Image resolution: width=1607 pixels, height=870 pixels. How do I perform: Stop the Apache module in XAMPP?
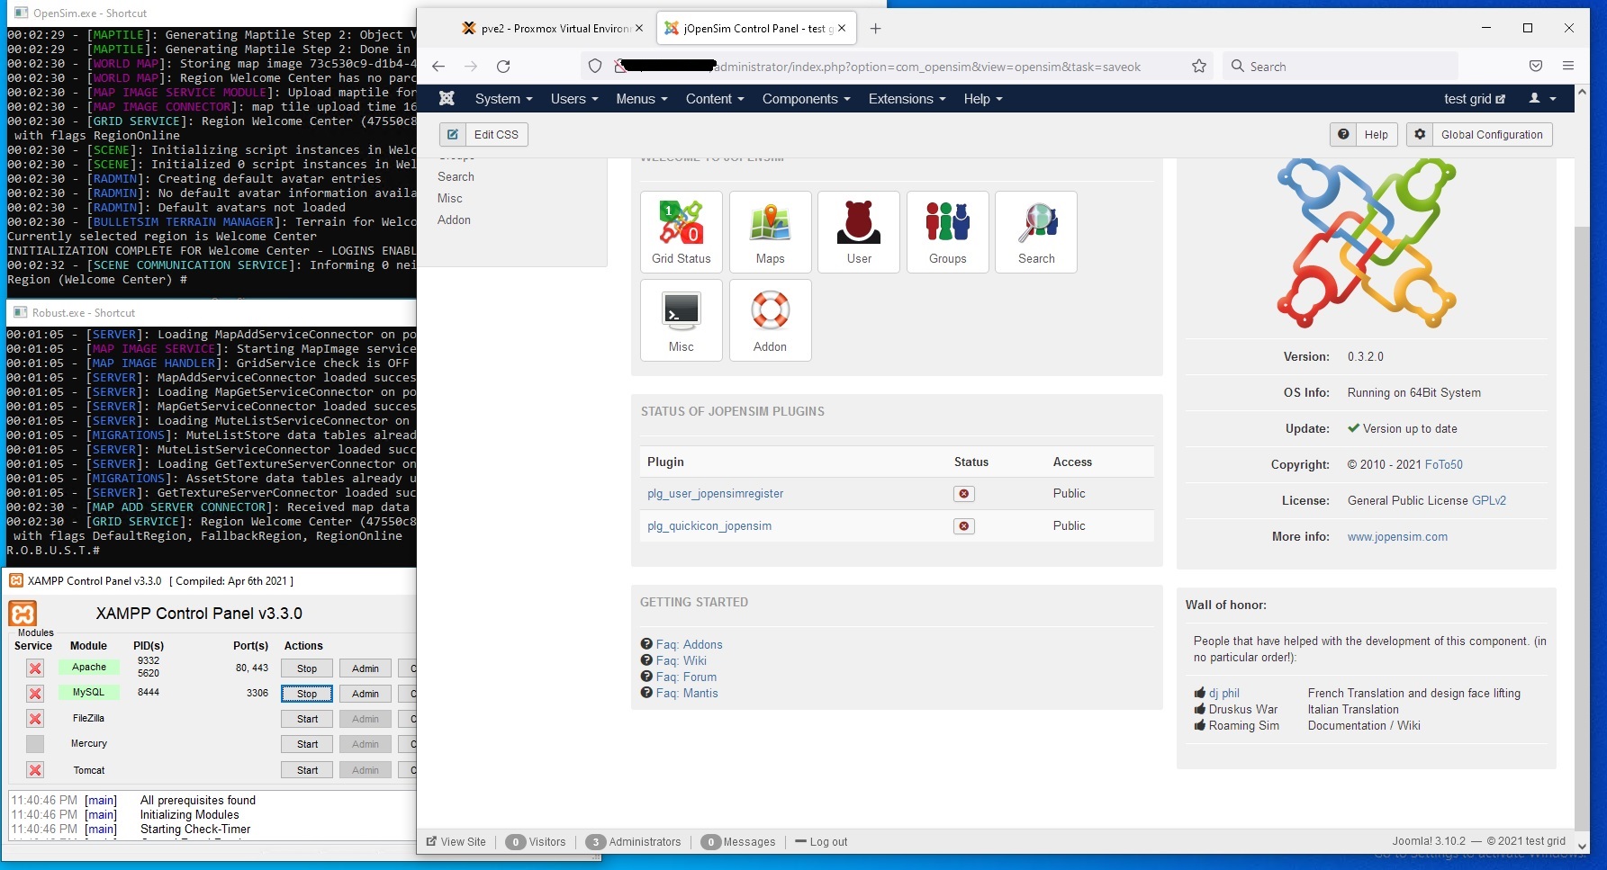(x=307, y=668)
